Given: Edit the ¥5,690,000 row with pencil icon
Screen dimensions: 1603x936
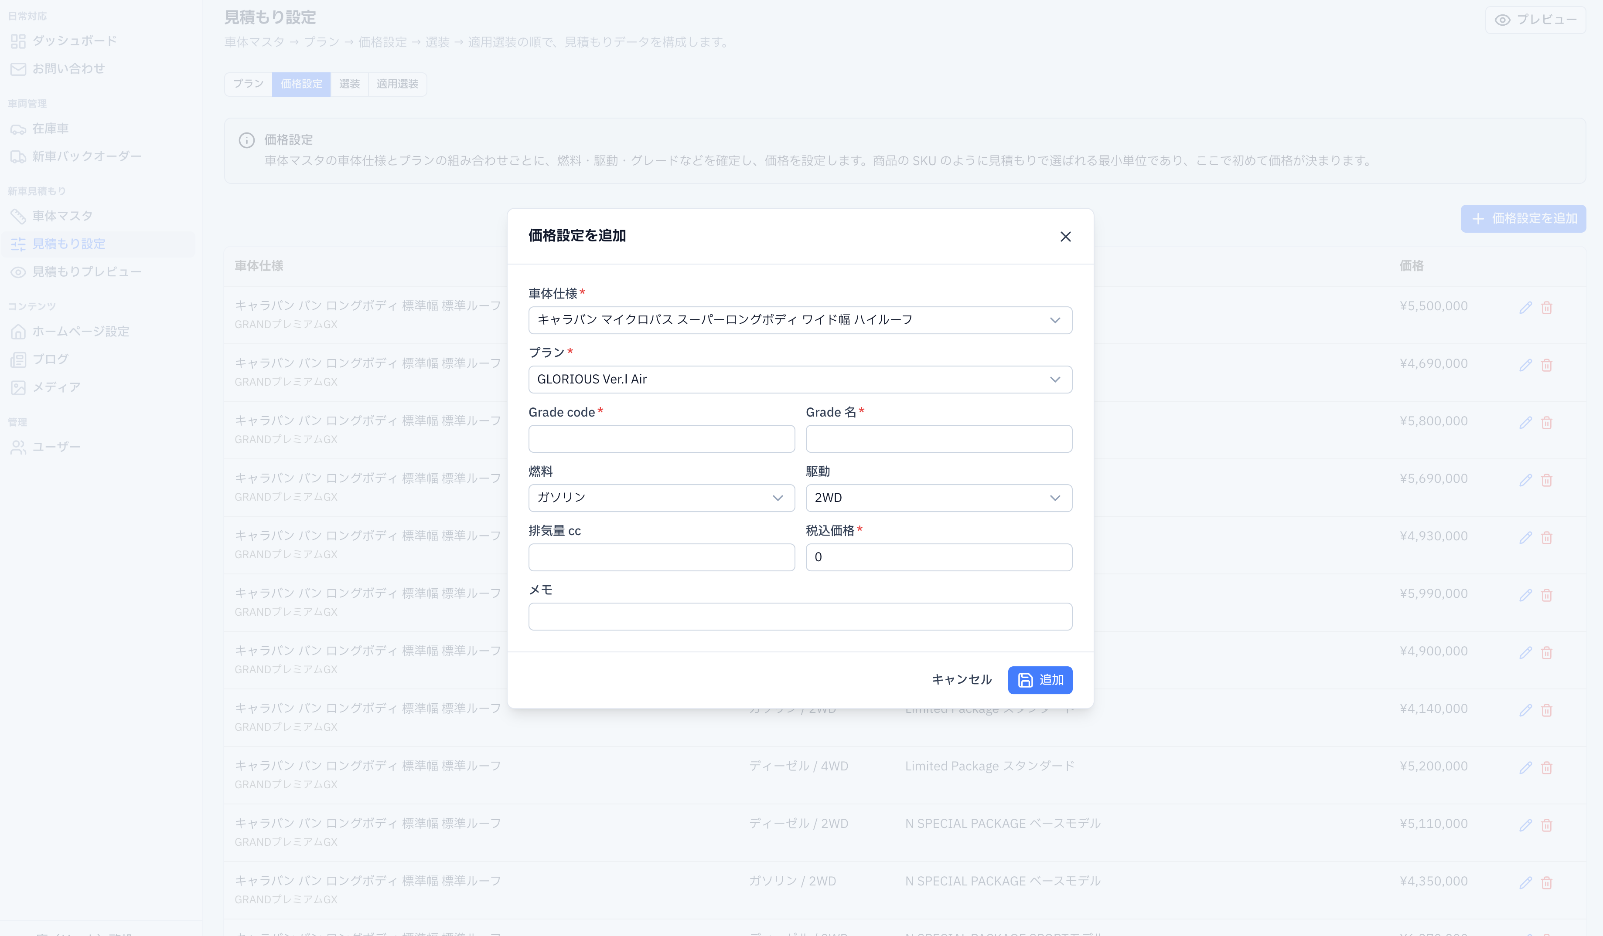Looking at the screenshot, I should click(1525, 480).
